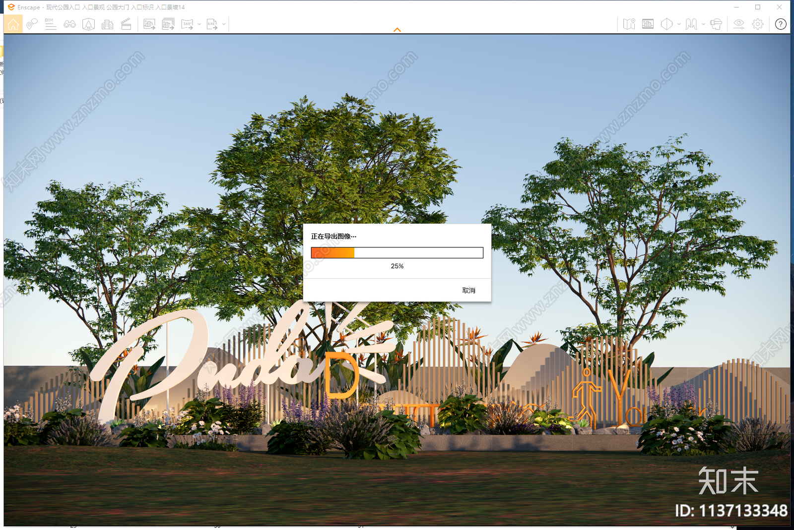This screenshot has width=794, height=530.
Task: Open the mini map icon
Action: [x=629, y=24]
